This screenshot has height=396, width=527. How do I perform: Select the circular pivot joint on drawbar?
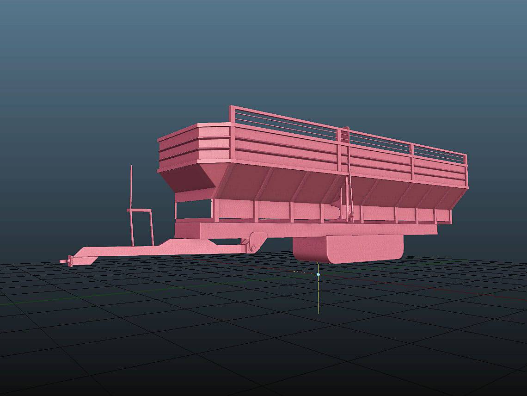[253, 243]
